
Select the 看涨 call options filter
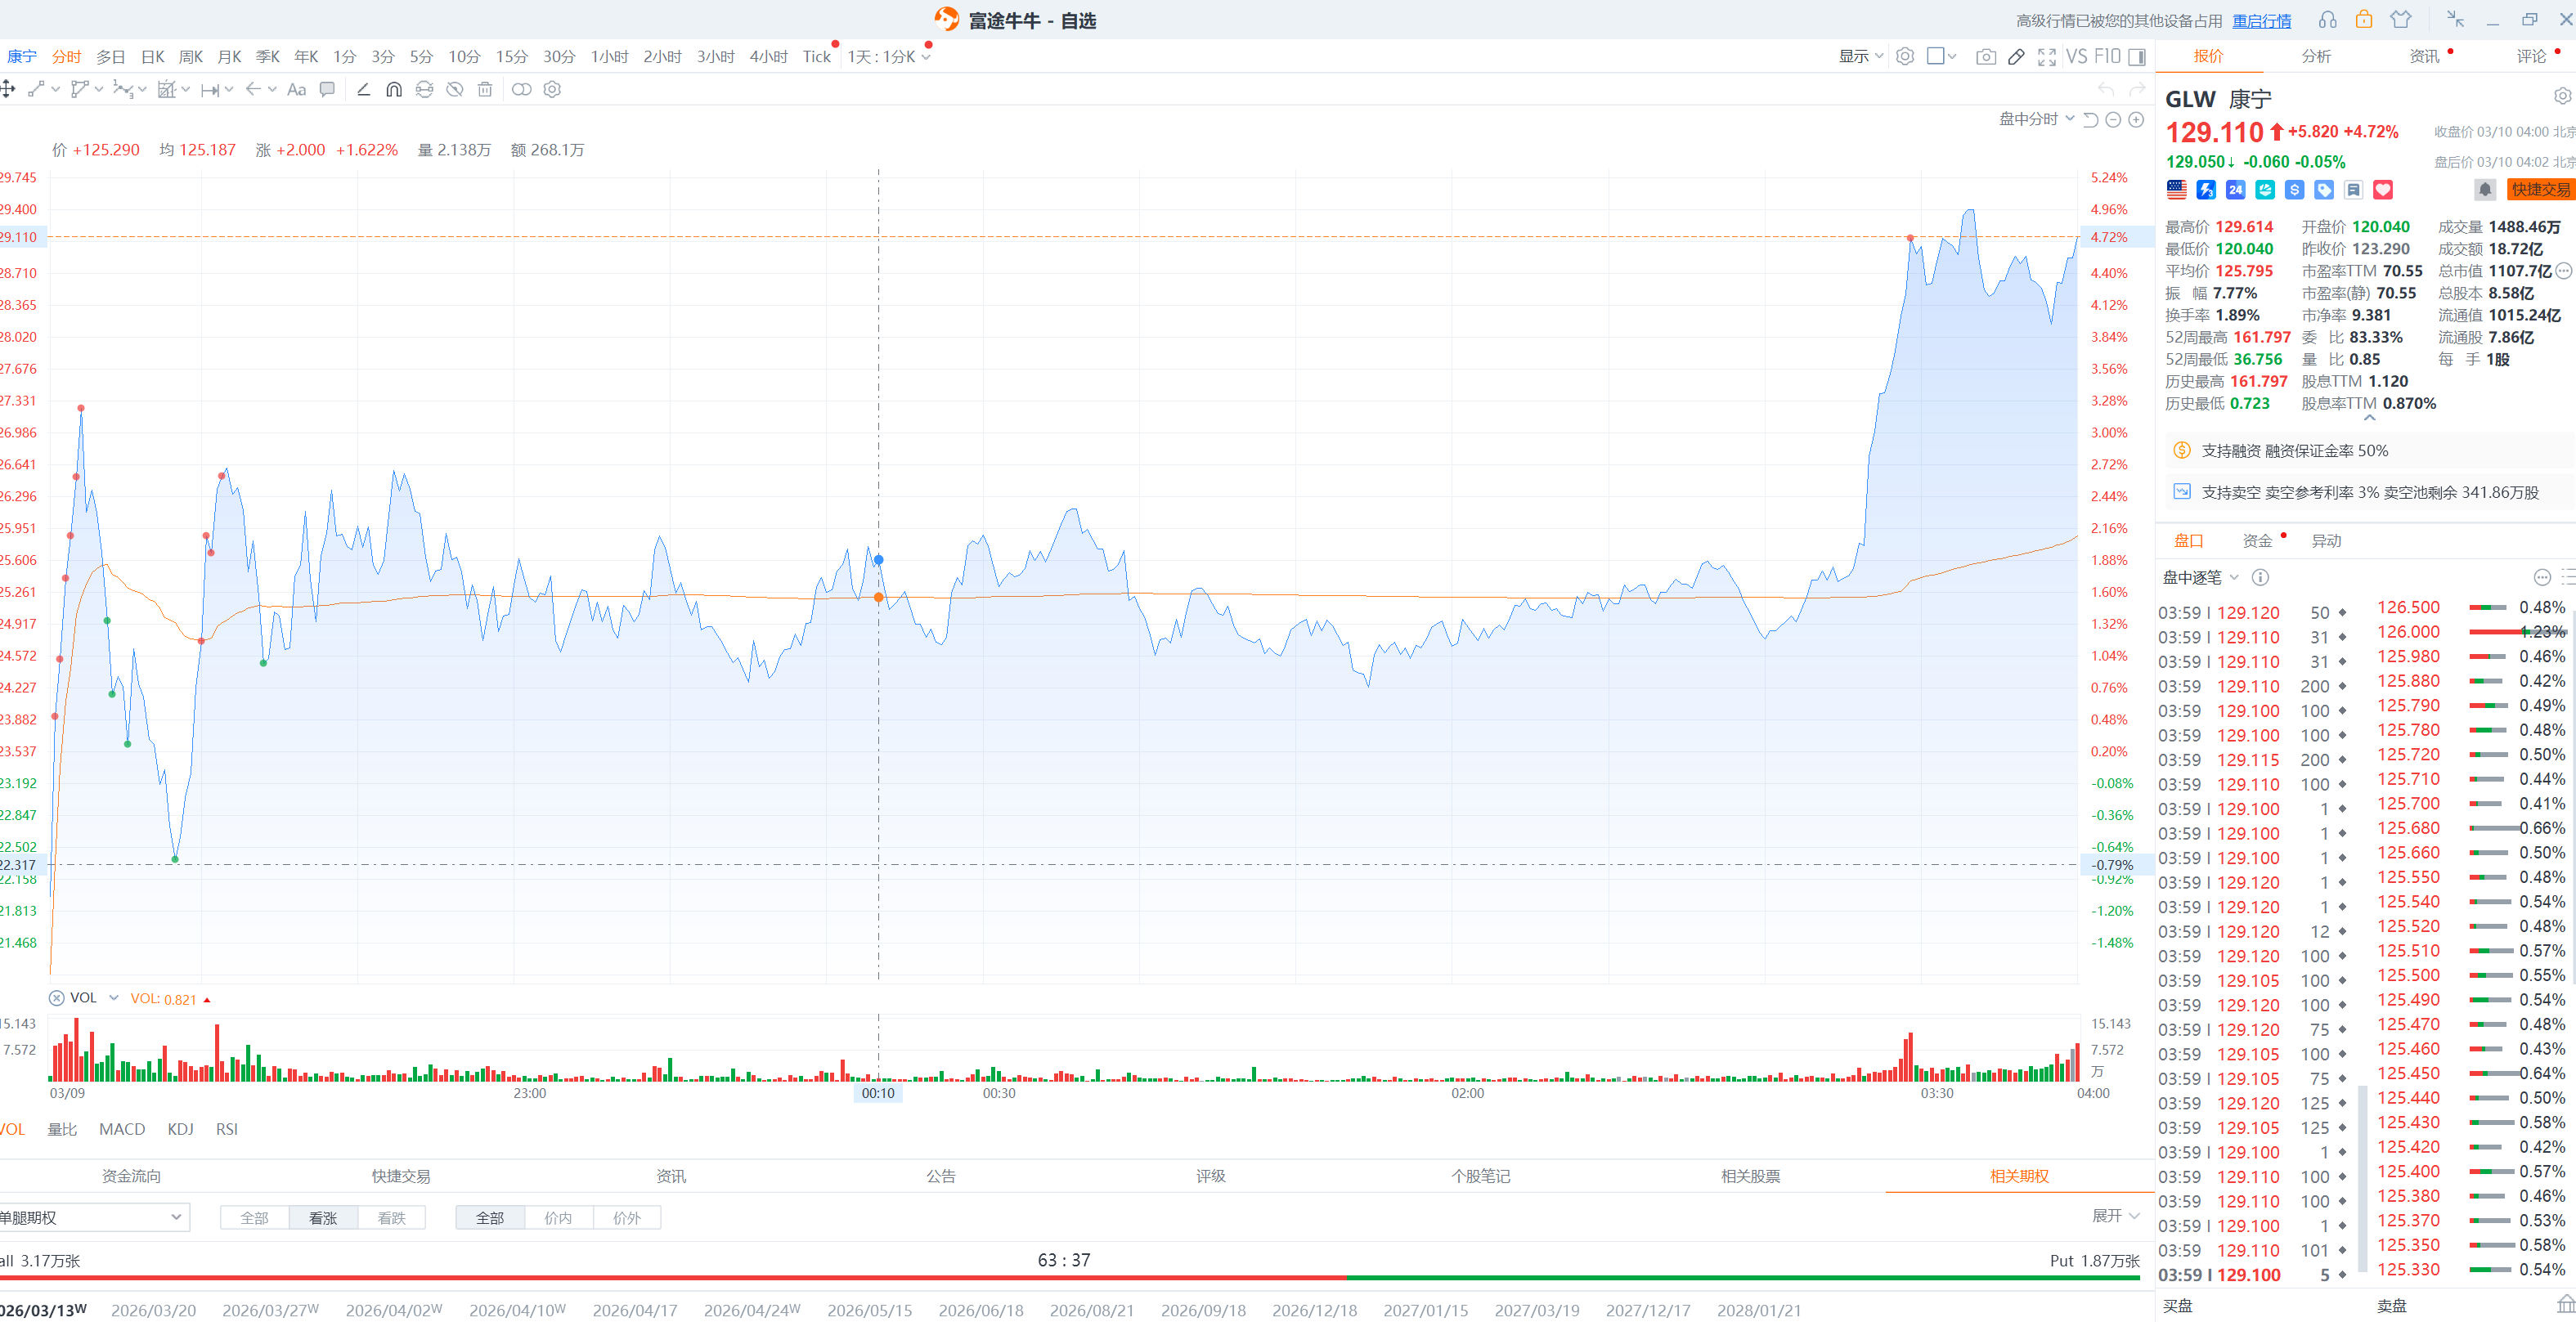click(322, 1217)
